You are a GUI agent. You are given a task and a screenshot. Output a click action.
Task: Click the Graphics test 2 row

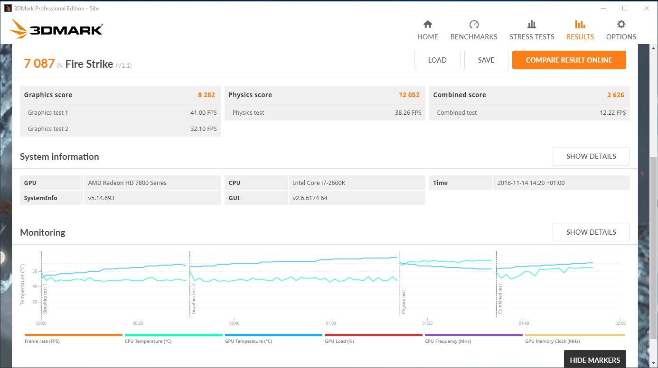tap(120, 129)
